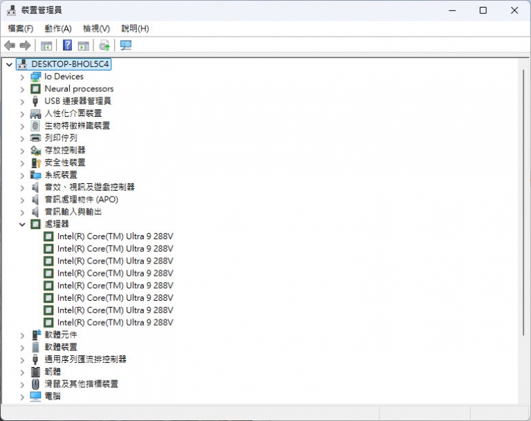
Task: Click the Back arrow toolbar icon
Action: pyautogui.click(x=10, y=45)
